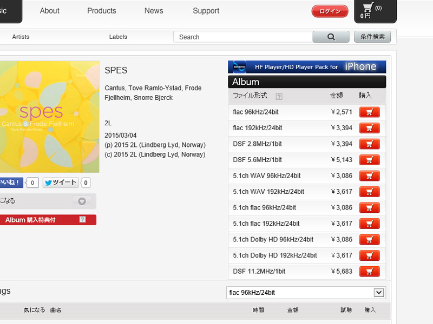The width and height of the screenshot is (433, 324).
Task: Click the red login button
Action: 330,11
